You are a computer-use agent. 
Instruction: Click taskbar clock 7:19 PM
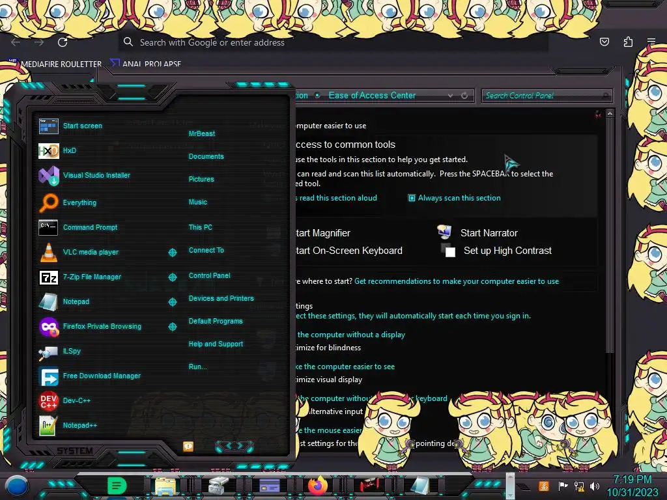632,480
